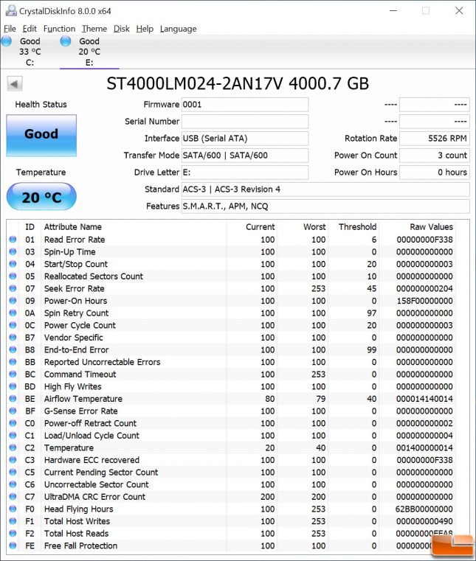
Task: Open the File menu
Action: [x=10, y=29]
